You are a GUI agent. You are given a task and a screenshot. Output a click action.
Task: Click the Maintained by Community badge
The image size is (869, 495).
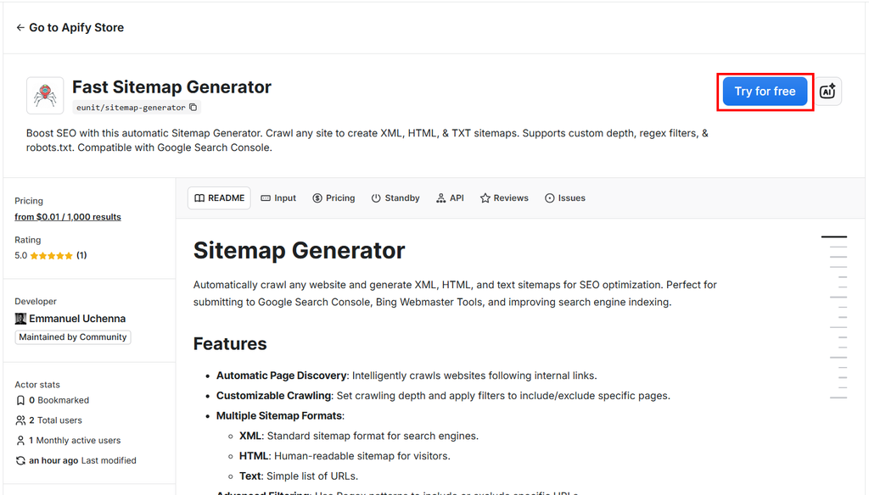click(x=73, y=337)
